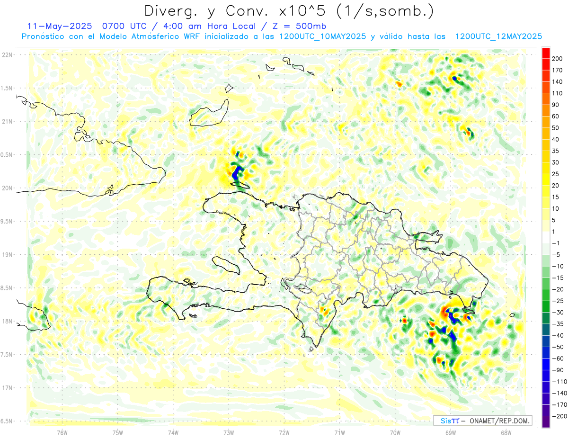This screenshot has height=439, width=568.
Task: Click the white color bar segment between 1 and -1
Action: tap(546, 237)
